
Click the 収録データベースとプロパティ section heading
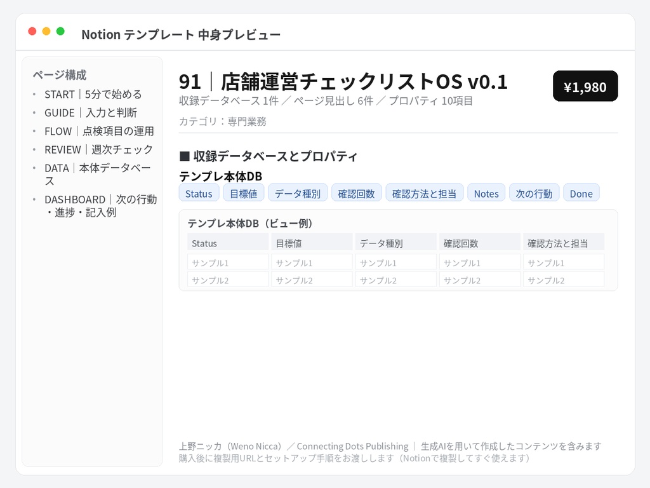269,156
